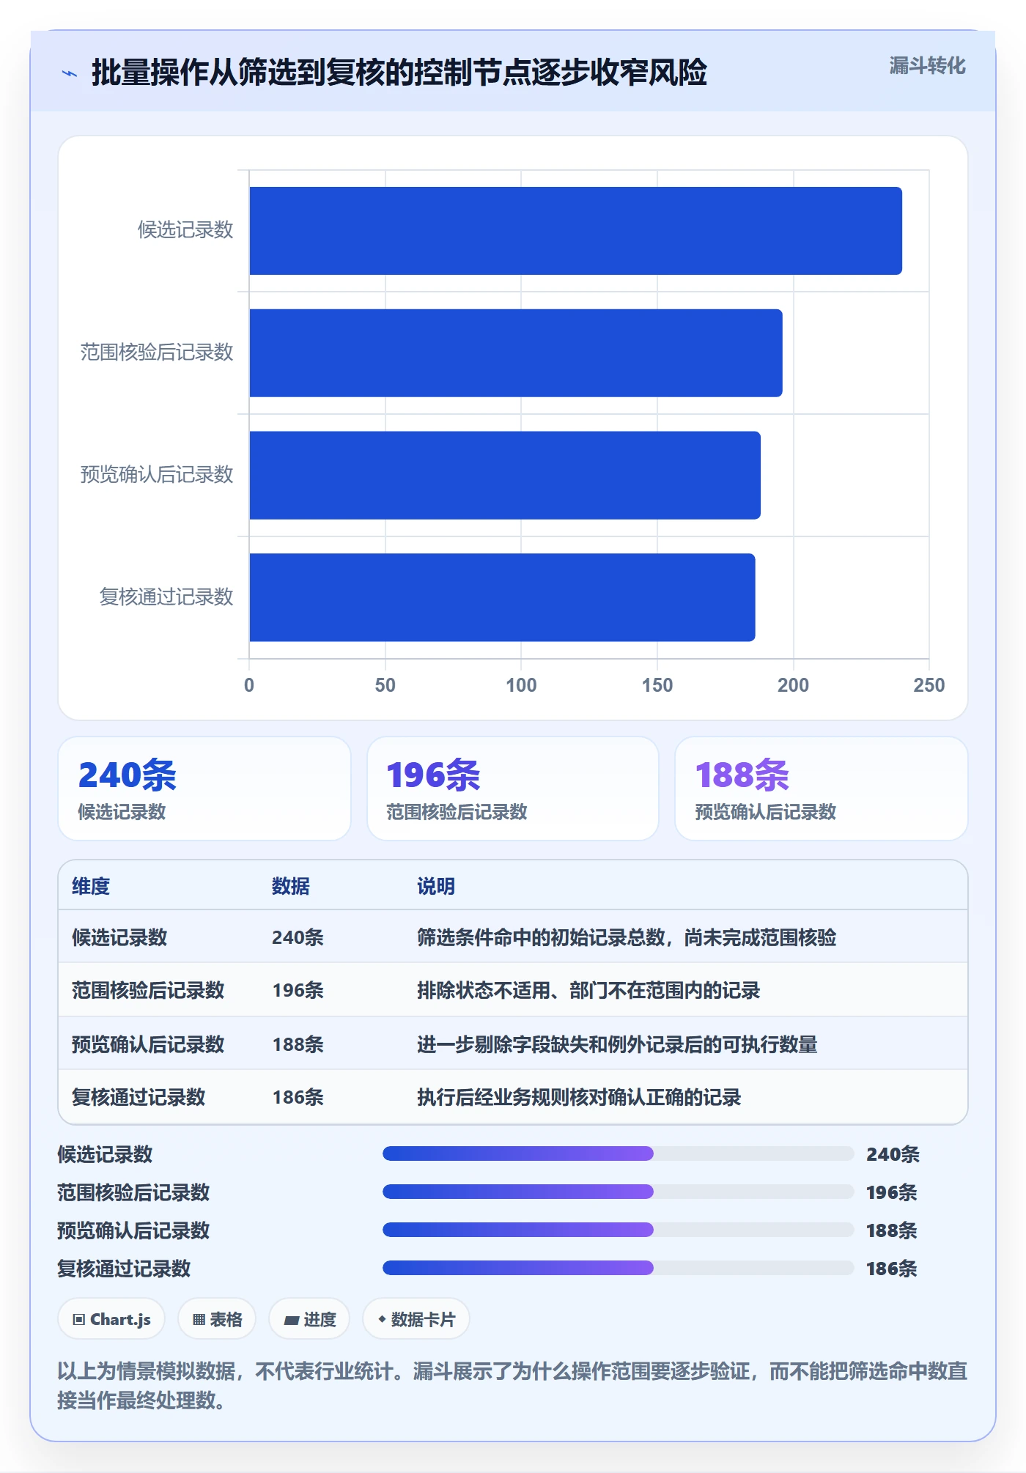Click the 200 tick label on the chart axis
The image size is (1026, 1473).
coord(793,685)
